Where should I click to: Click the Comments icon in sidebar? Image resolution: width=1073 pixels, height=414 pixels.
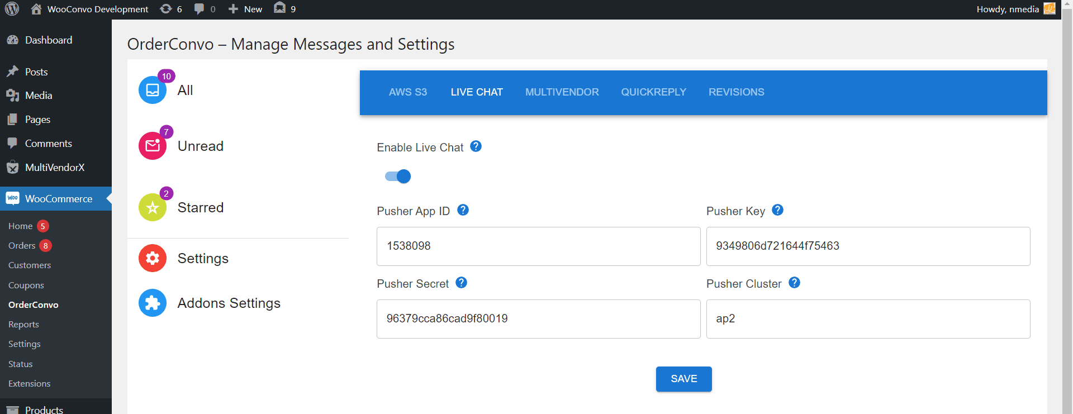tap(12, 143)
